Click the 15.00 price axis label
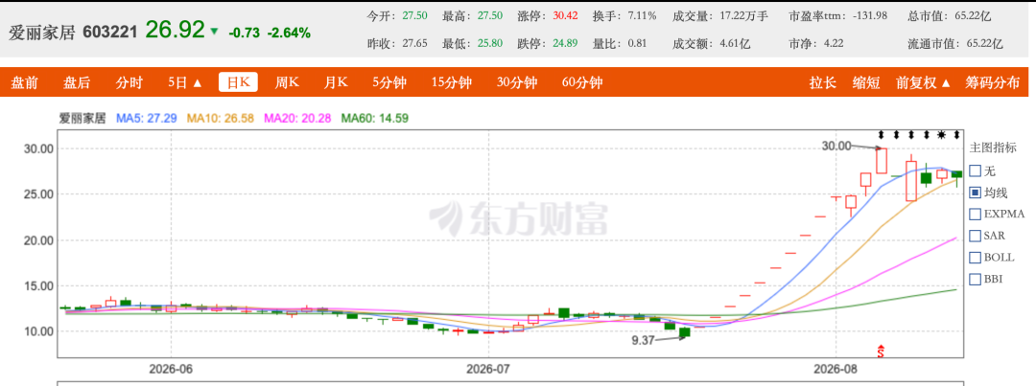 pos(37,285)
